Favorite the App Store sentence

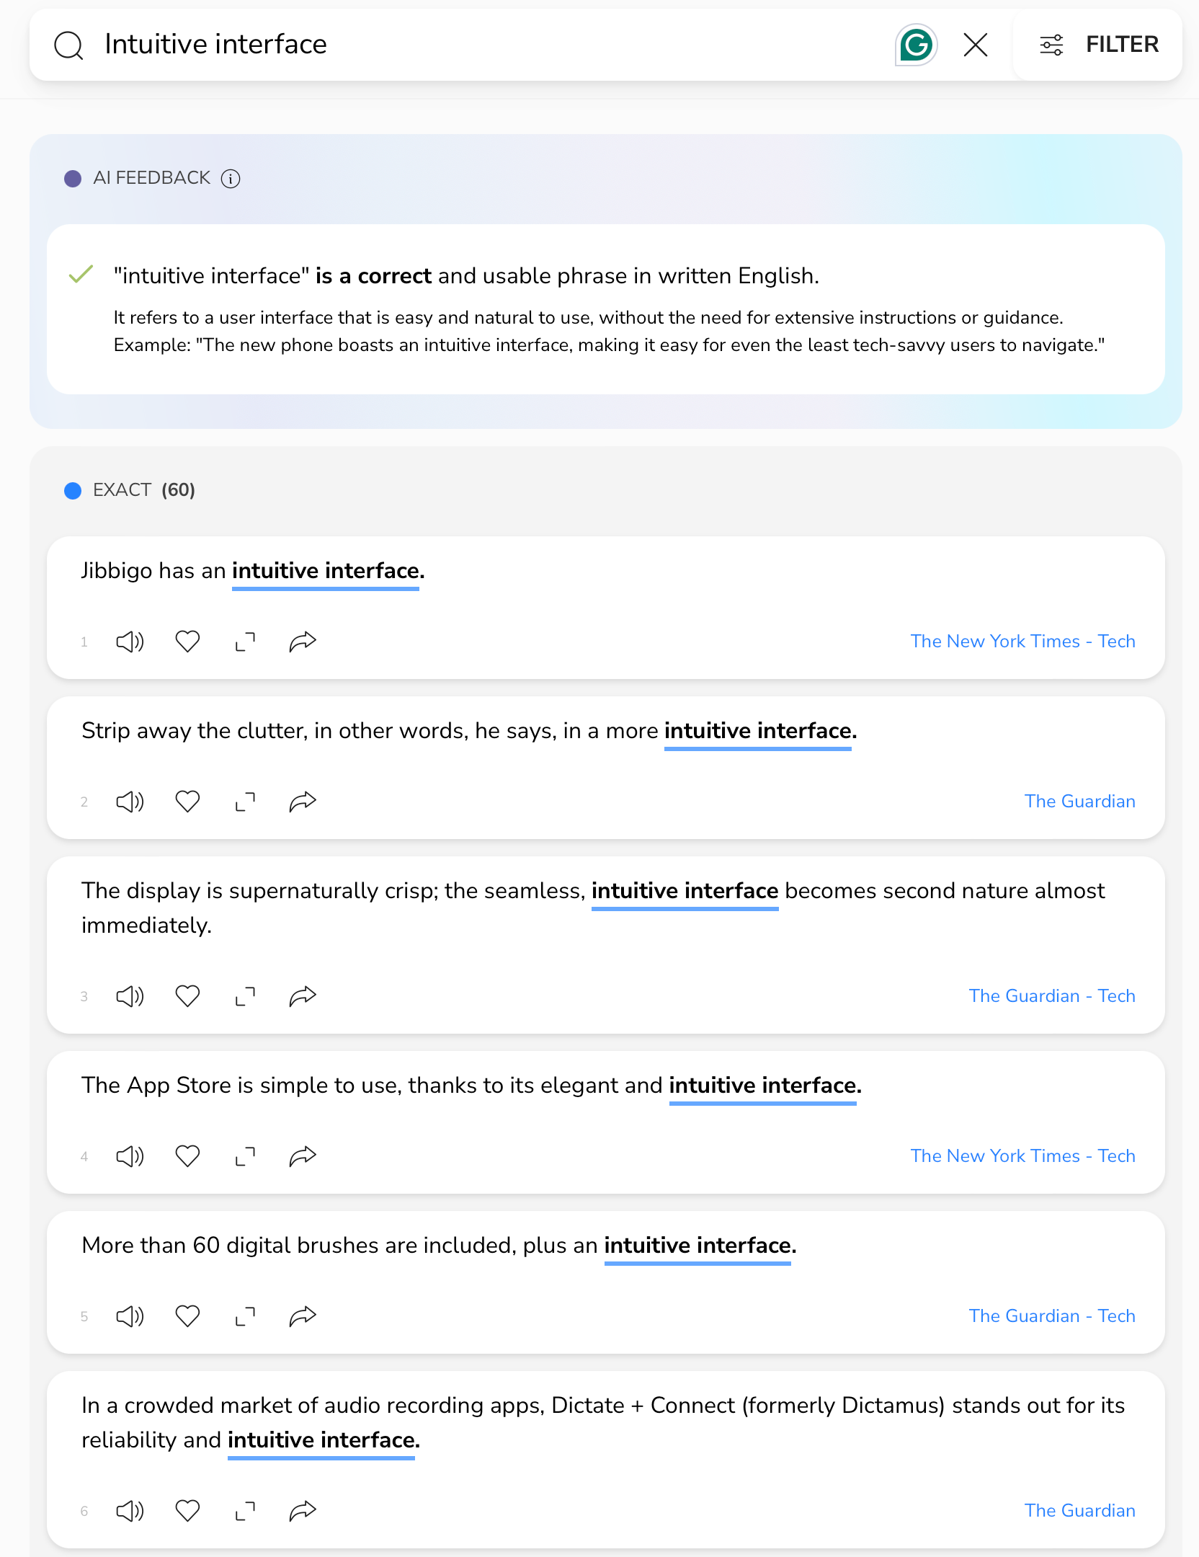coord(187,1156)
